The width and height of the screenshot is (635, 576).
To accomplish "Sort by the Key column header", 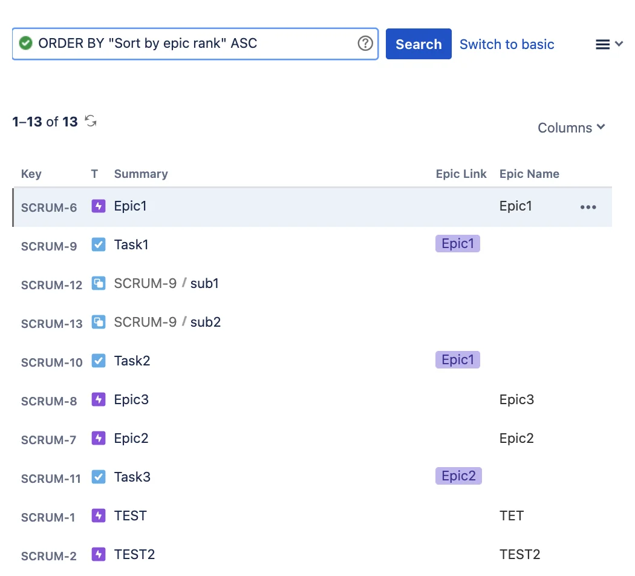I will point(31,174).
